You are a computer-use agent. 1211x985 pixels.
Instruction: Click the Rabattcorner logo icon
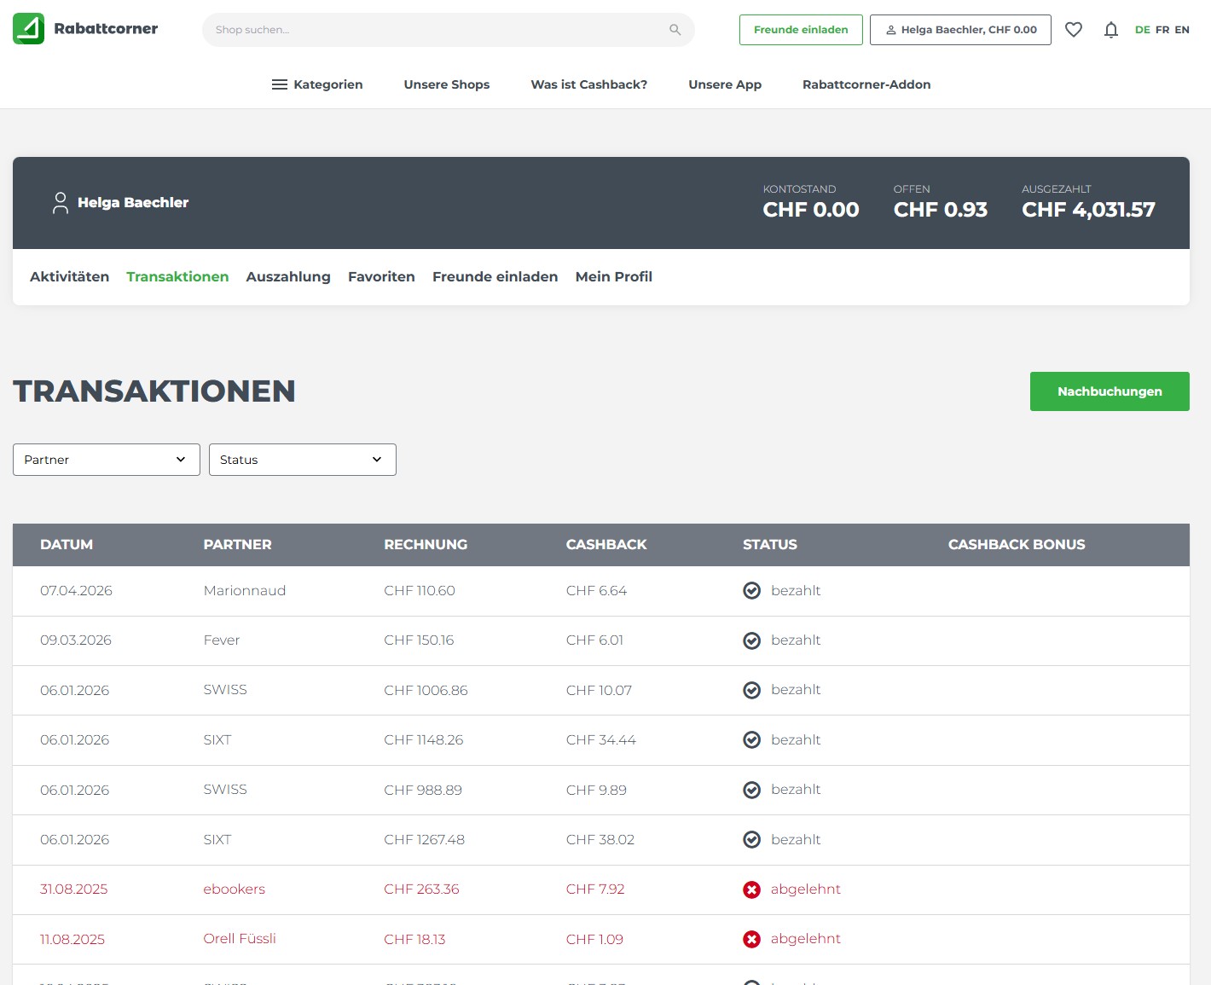click(x=28, y=29)
